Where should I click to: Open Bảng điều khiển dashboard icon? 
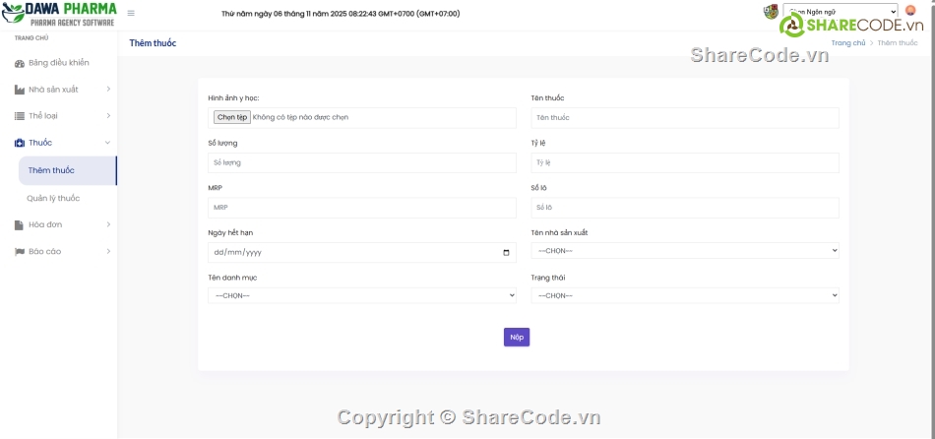[x=20, y=63]
